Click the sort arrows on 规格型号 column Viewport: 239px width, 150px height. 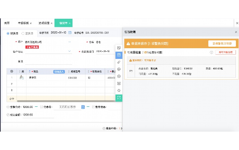click(69, 72)
